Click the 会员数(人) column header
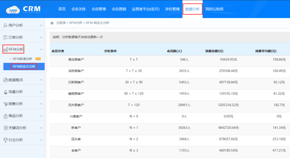 click(174, 51)
